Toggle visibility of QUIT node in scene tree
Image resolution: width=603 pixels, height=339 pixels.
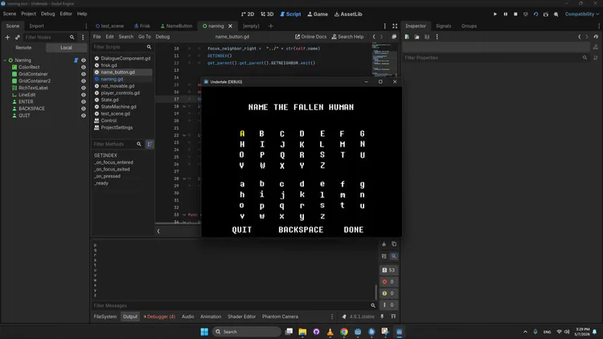pos(84,116)
